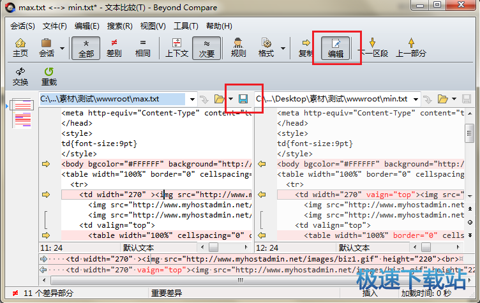Jump to 上一部分 previous section
This screenshot has height=303, width=480.
(411, 48)
